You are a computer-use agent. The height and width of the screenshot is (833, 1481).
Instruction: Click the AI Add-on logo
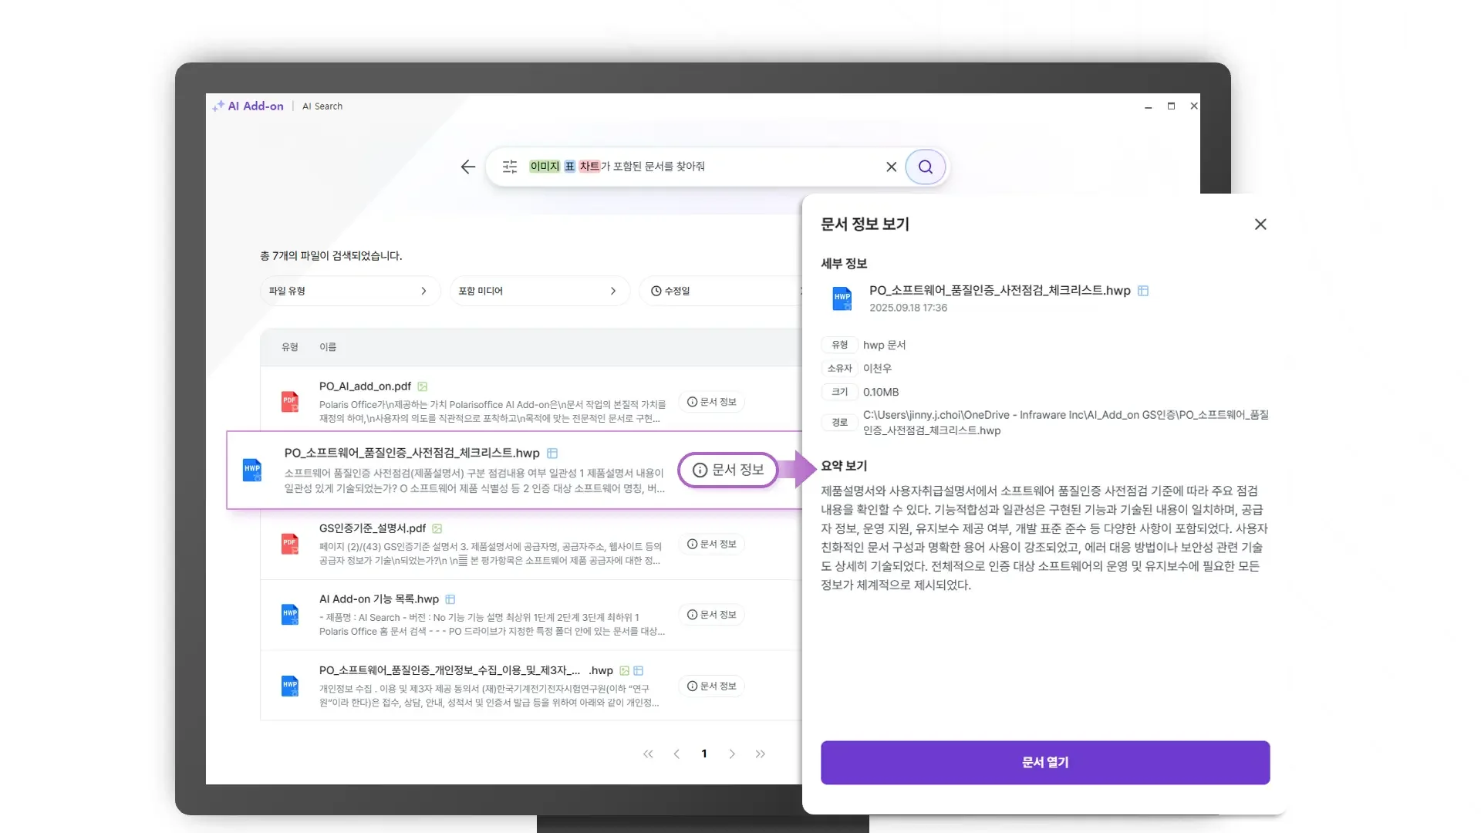[x=248, y=106]
